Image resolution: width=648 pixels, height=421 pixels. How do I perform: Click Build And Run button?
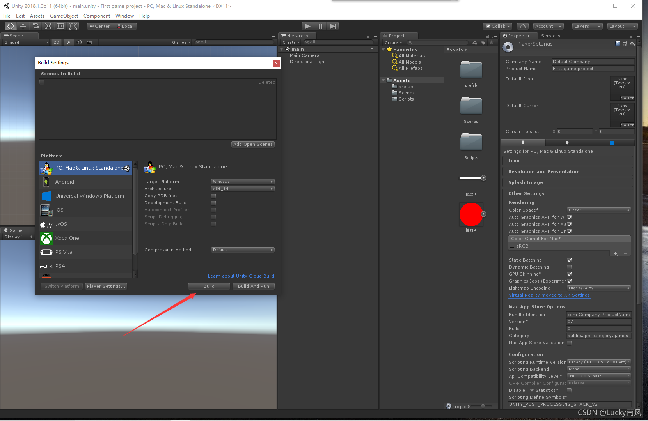coord(254,286)
